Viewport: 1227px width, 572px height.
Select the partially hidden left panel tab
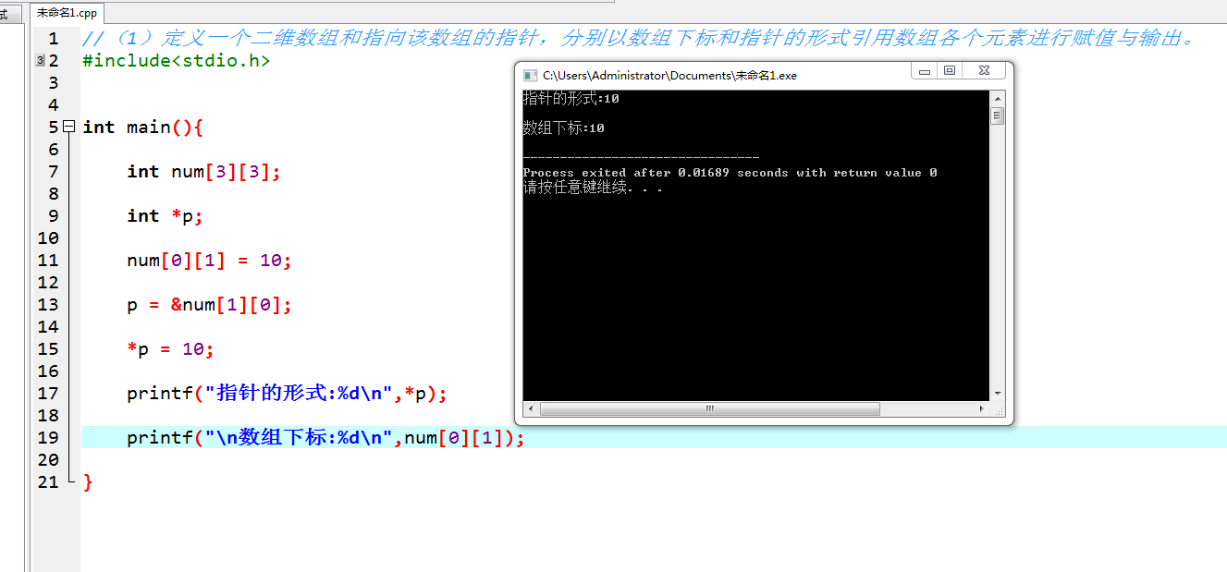[5, 13]
